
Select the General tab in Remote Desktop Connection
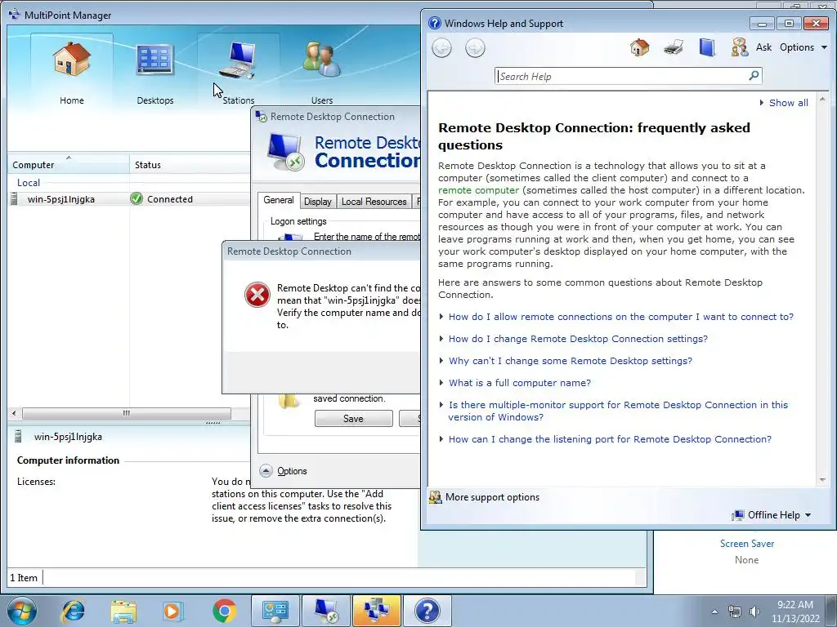click(278, 201)
